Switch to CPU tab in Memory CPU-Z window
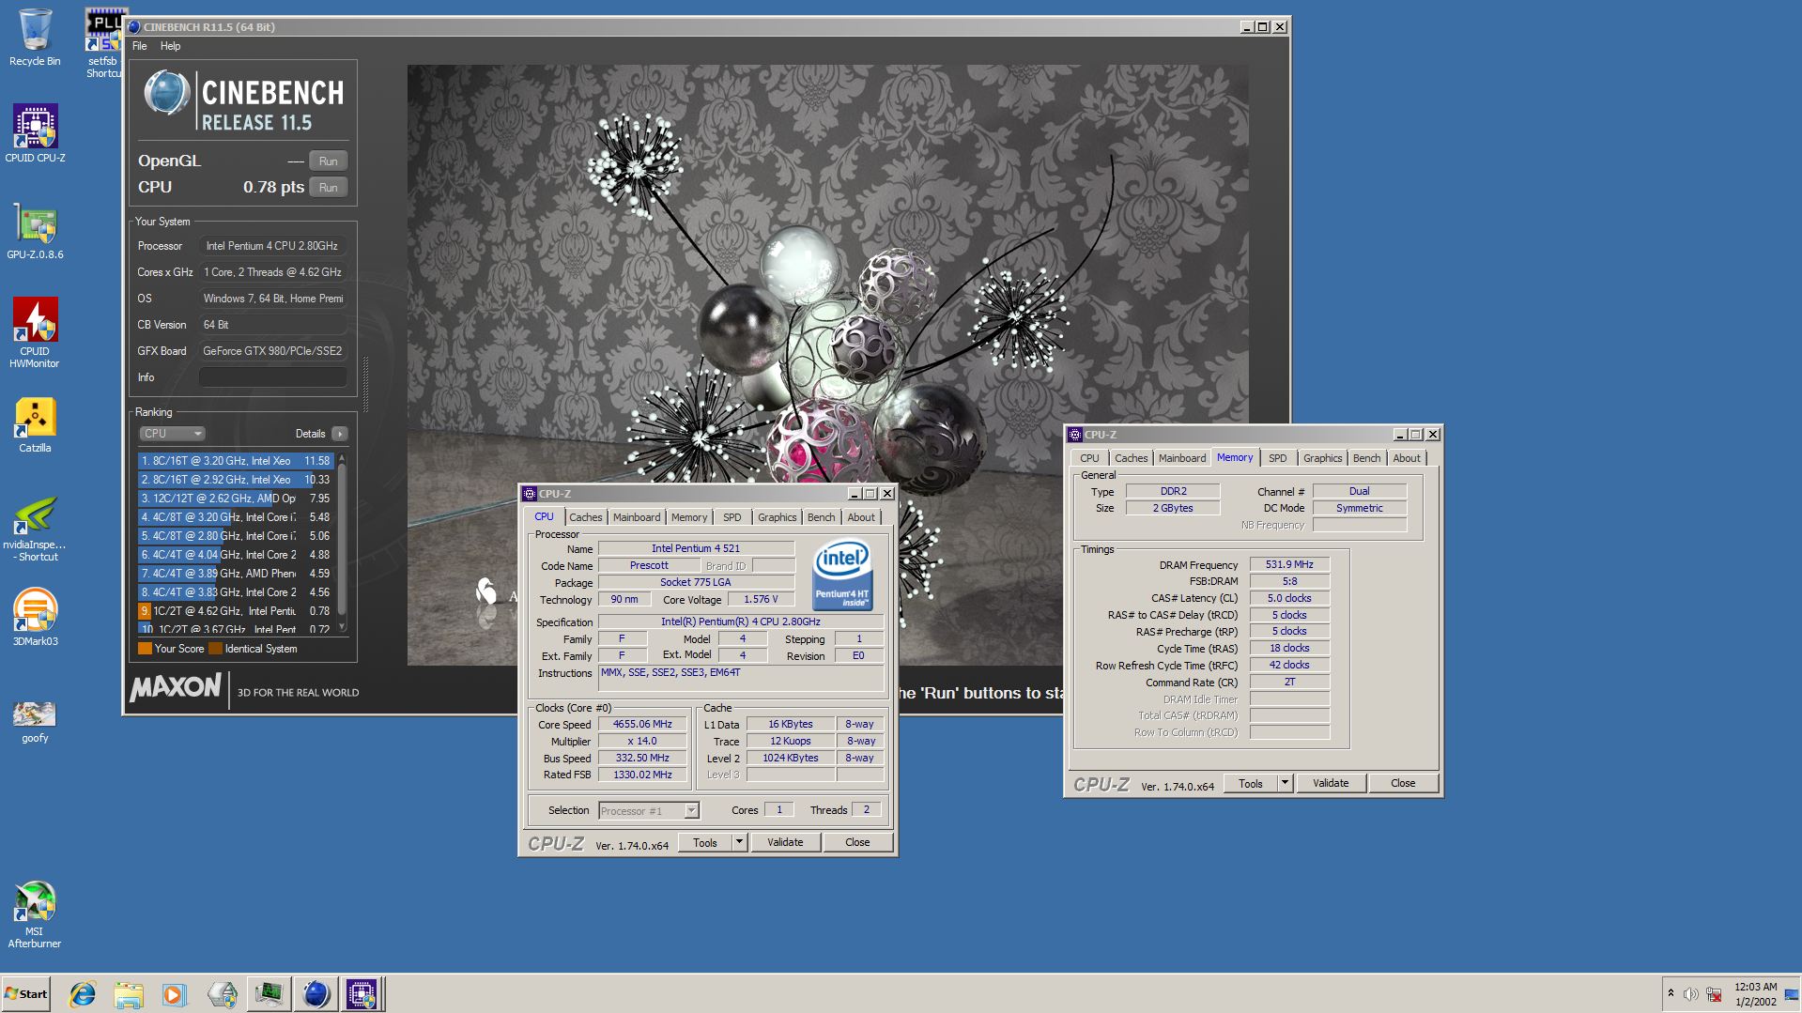This screenshot has height=1013, width=1802. 1089,458
